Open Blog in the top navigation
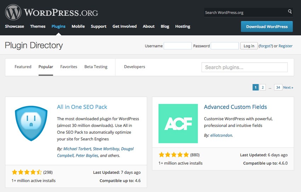Viewport: 301px width, 192px height. click(x=165, y=26)
